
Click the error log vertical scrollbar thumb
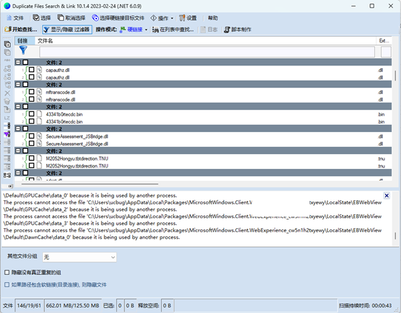396,236
